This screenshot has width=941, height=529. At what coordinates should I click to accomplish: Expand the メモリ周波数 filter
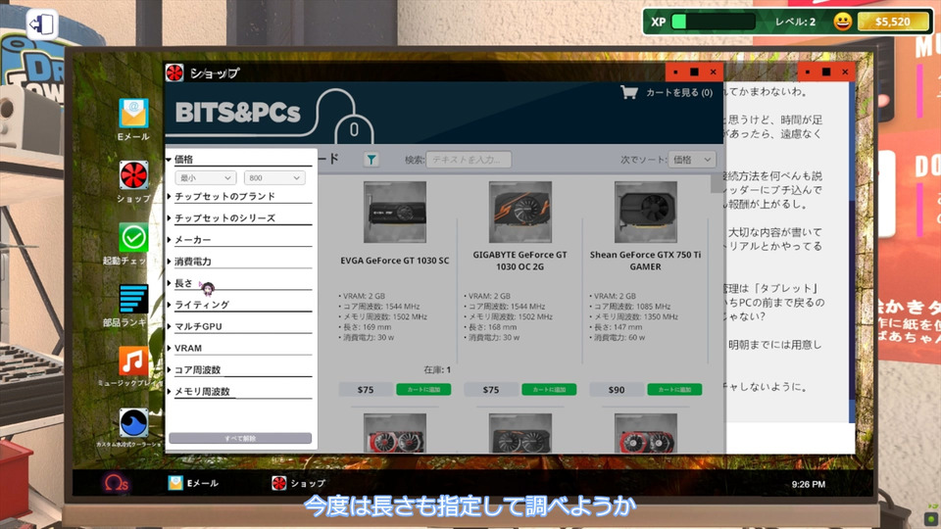(240, 391)
